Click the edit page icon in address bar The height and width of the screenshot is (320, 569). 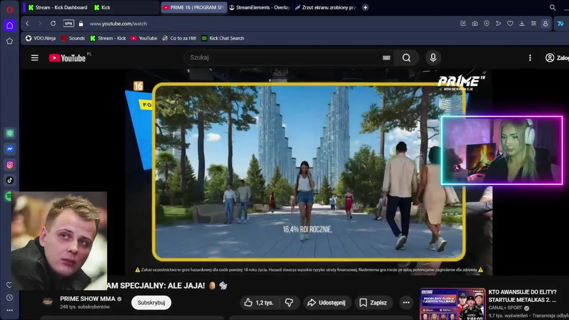point(463,24)
